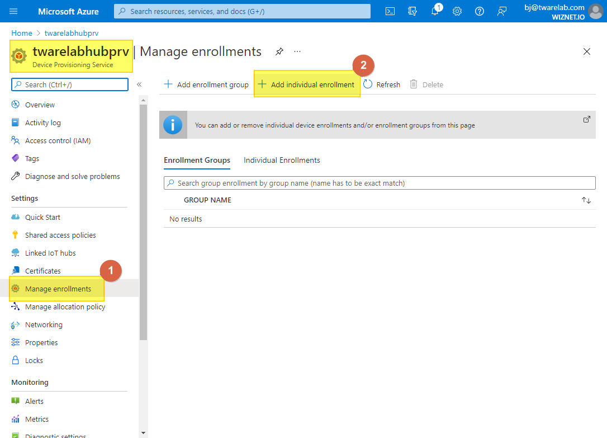The width and height of the screenshot is (607, 438).
Task: Open the notifications bell
Action: tap(435, 11)
